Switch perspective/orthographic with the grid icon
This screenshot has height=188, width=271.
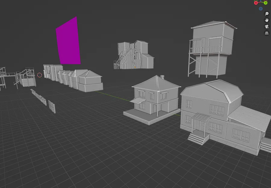[267, 33]
